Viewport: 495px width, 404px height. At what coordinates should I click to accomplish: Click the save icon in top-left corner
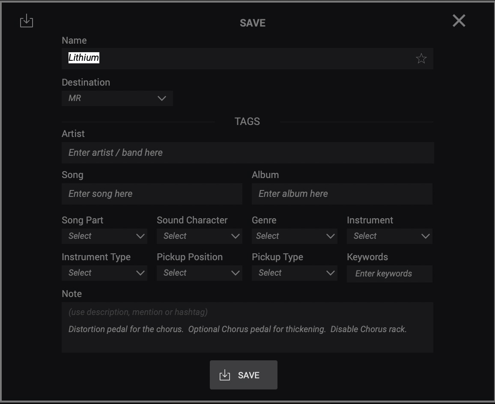[27, 21]
